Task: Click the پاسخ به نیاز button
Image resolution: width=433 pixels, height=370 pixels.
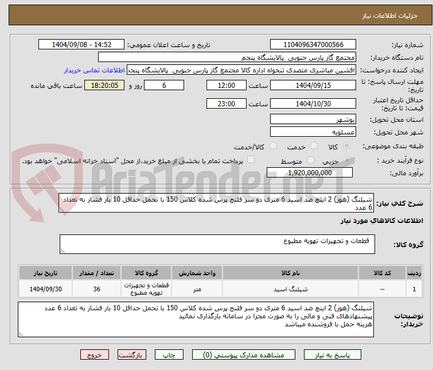Action: click(332, 355)
